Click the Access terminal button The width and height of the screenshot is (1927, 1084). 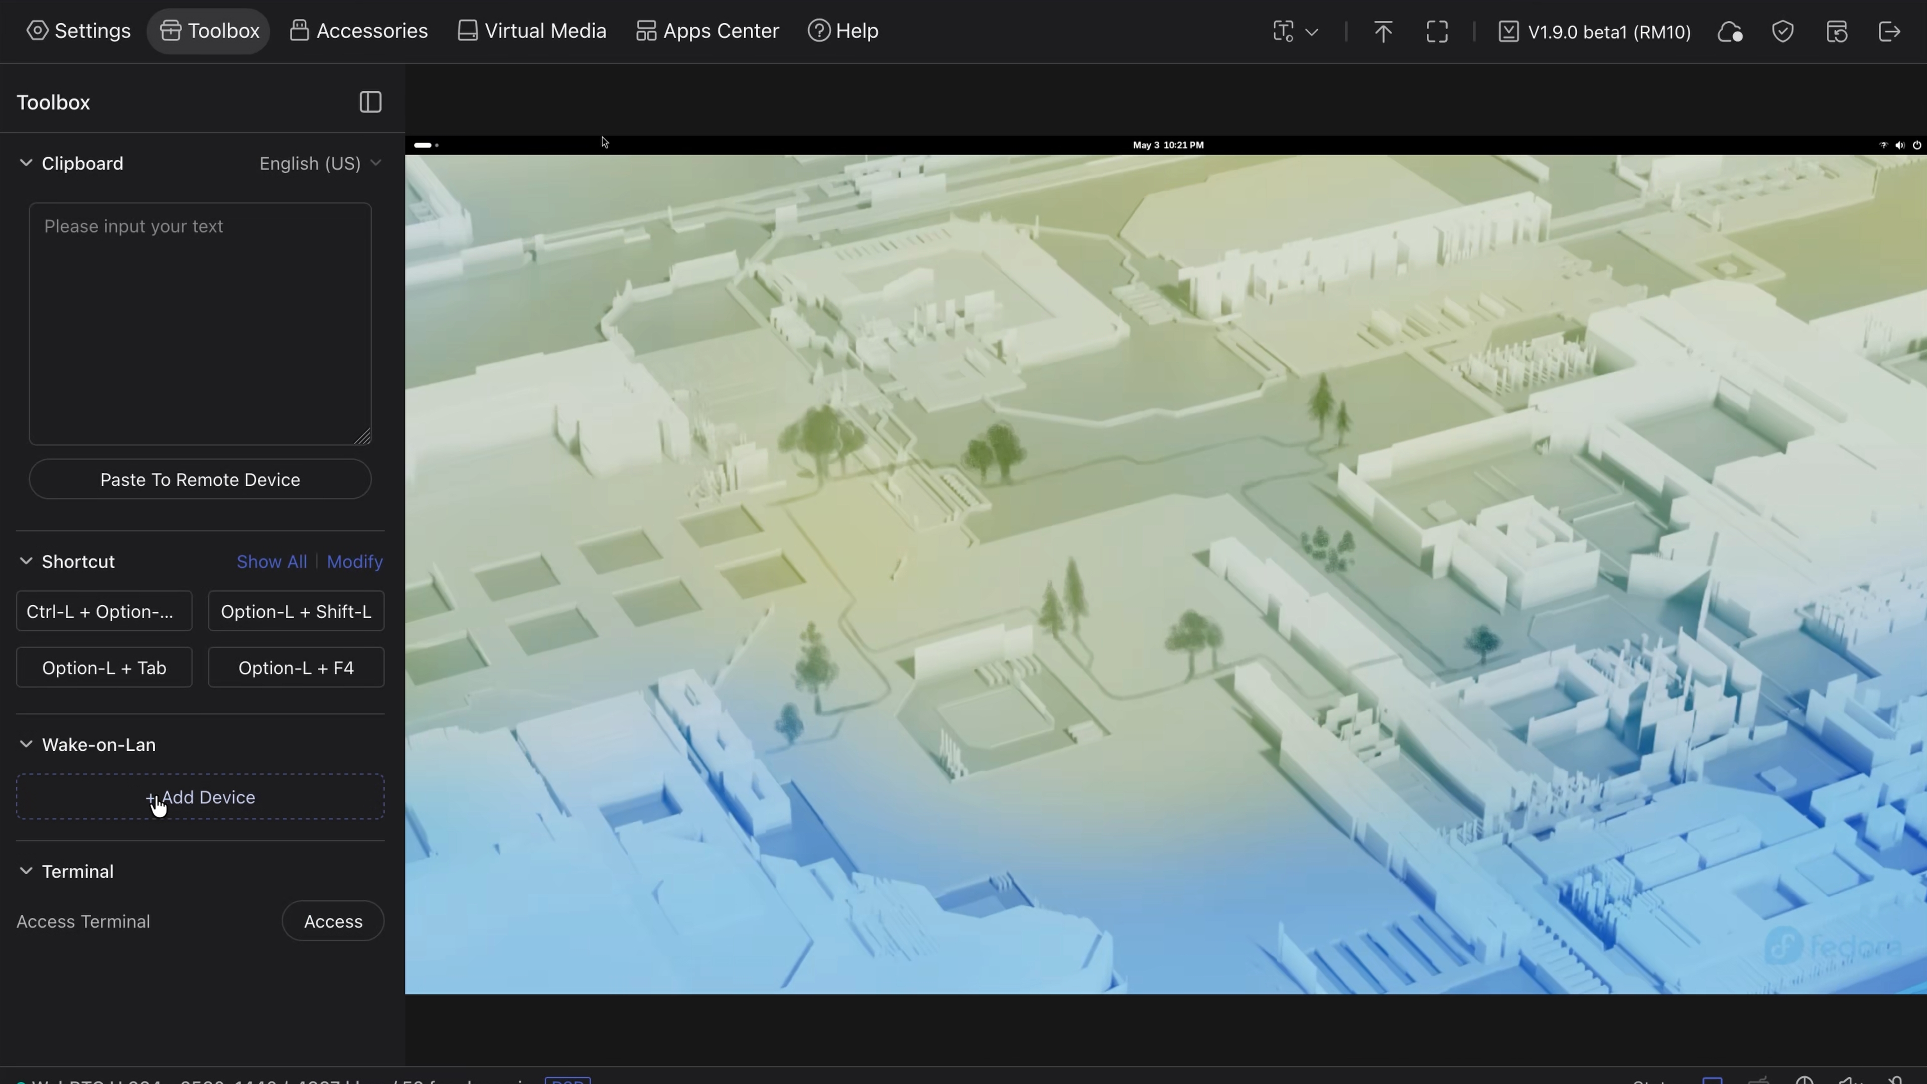[333, 921]
